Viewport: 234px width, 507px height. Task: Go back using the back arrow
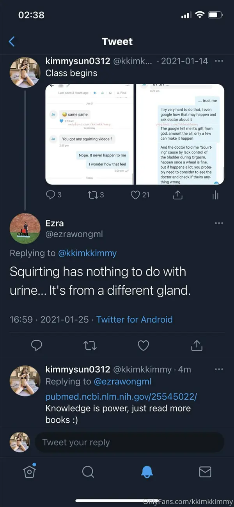(12, 42)
